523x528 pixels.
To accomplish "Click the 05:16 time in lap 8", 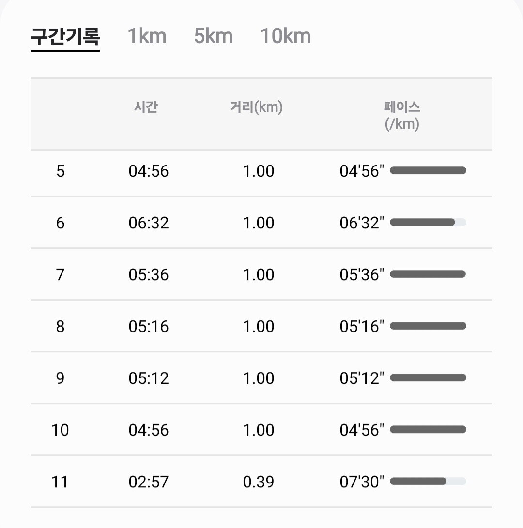I will tap(149, 326).
